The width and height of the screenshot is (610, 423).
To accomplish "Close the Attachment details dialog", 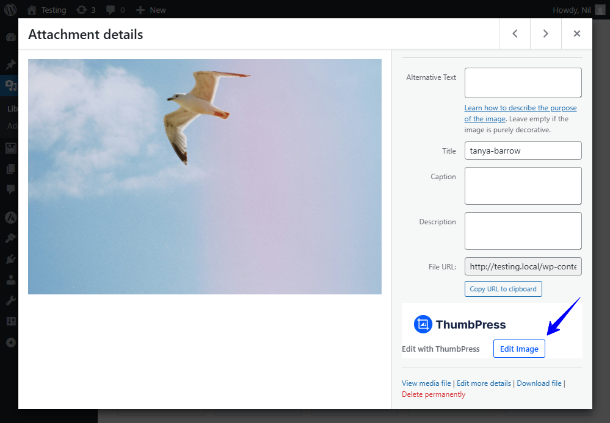I will pyautogui.click(x=577, y=34).
